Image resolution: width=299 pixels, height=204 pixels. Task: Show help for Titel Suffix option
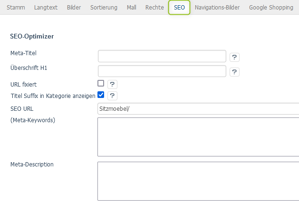click(x=112, y=96)
